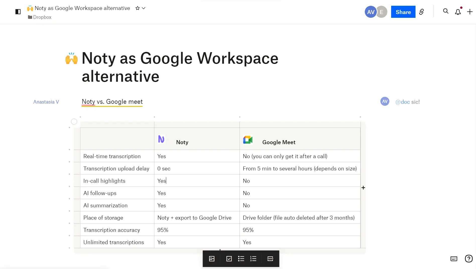The width and height of the screenshot is (476, 269).
Task: Insert numbered list from toolbar
Action: [x=253, y=259]
